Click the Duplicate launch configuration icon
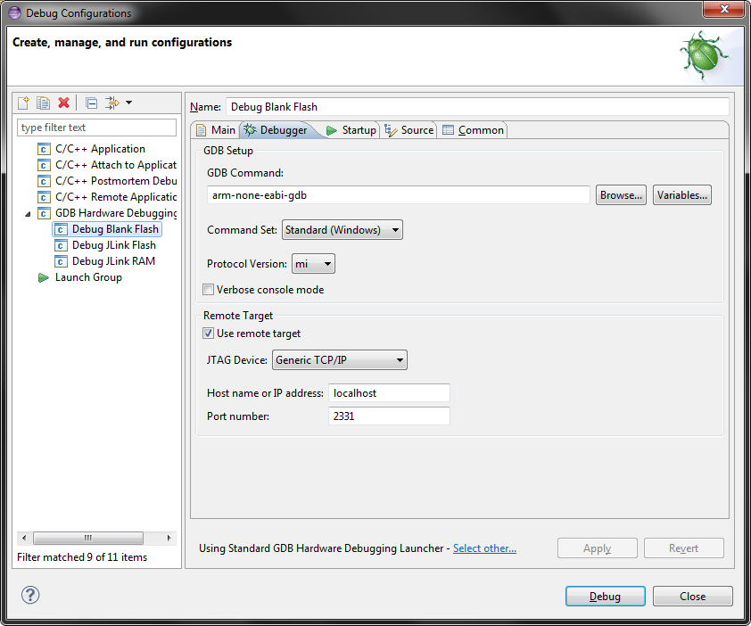 [x=43, y=103]
